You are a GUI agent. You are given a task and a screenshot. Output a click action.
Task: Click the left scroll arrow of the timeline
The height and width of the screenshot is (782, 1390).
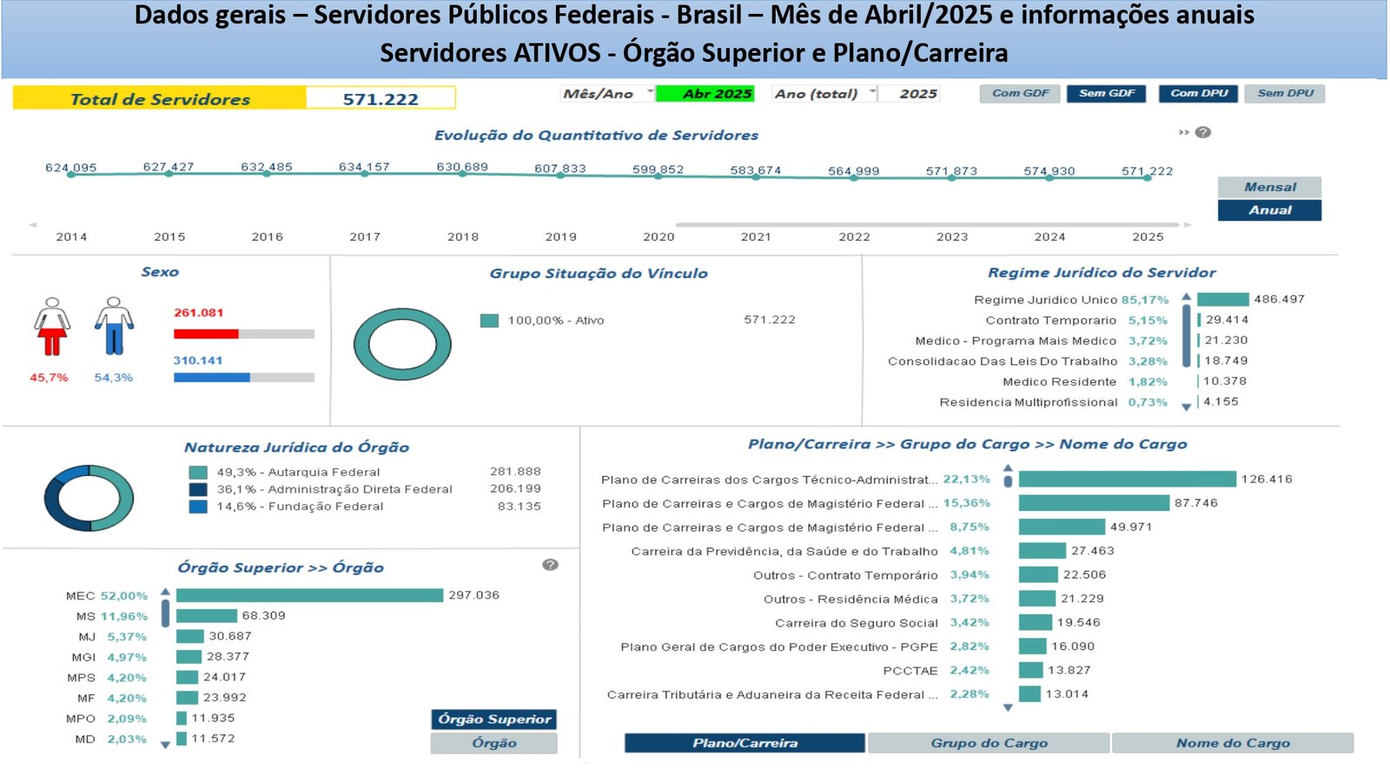33,225
